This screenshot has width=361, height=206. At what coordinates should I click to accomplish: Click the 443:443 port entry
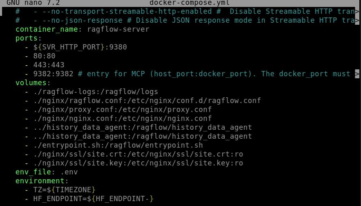(x=49, y=65)
